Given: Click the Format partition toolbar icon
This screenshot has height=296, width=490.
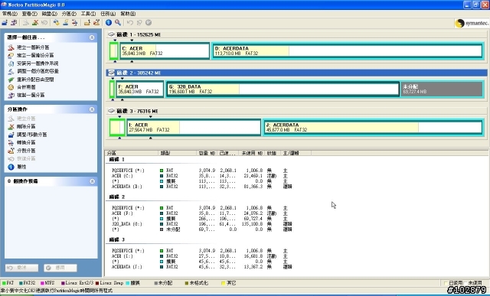Looking at the screenshot, I should [x=66, y=22].
